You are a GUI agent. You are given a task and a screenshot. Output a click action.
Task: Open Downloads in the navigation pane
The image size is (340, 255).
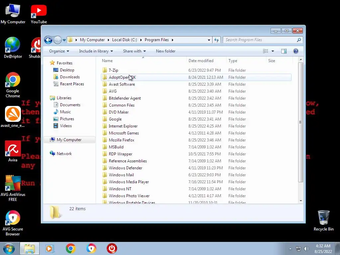[70, 77]
